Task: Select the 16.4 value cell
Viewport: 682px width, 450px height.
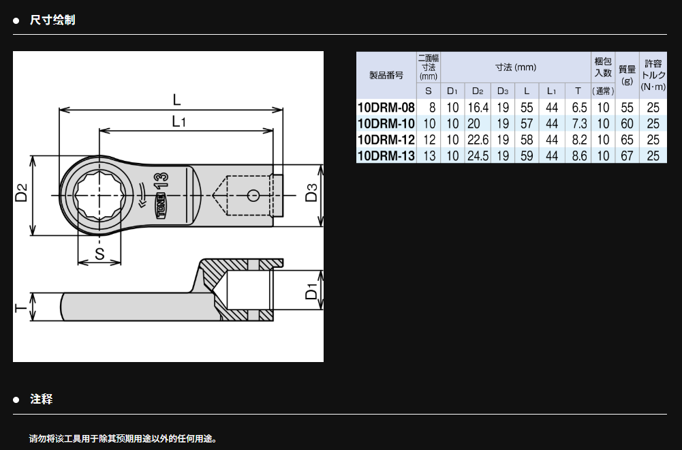Action: [478, 107]
